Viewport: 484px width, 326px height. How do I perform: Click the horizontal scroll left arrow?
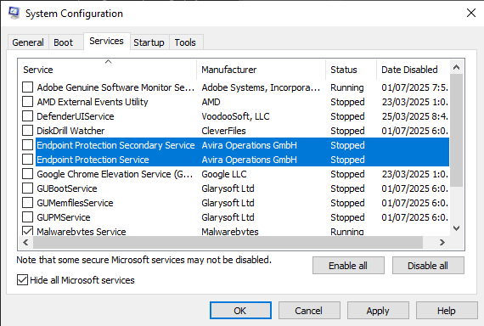[x=25, y=242]
